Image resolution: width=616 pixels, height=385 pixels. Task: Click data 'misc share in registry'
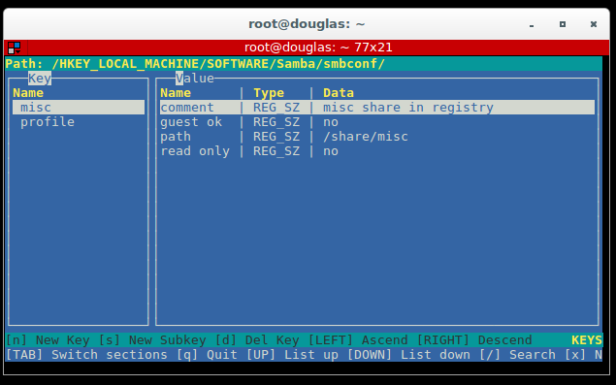408,108
